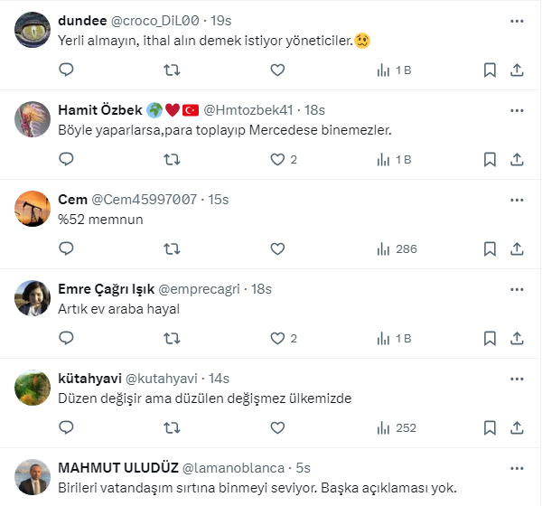Like Hamit Özbek's tweet
The width and height of the screenshot is (542, 506).
coord(277,160)
